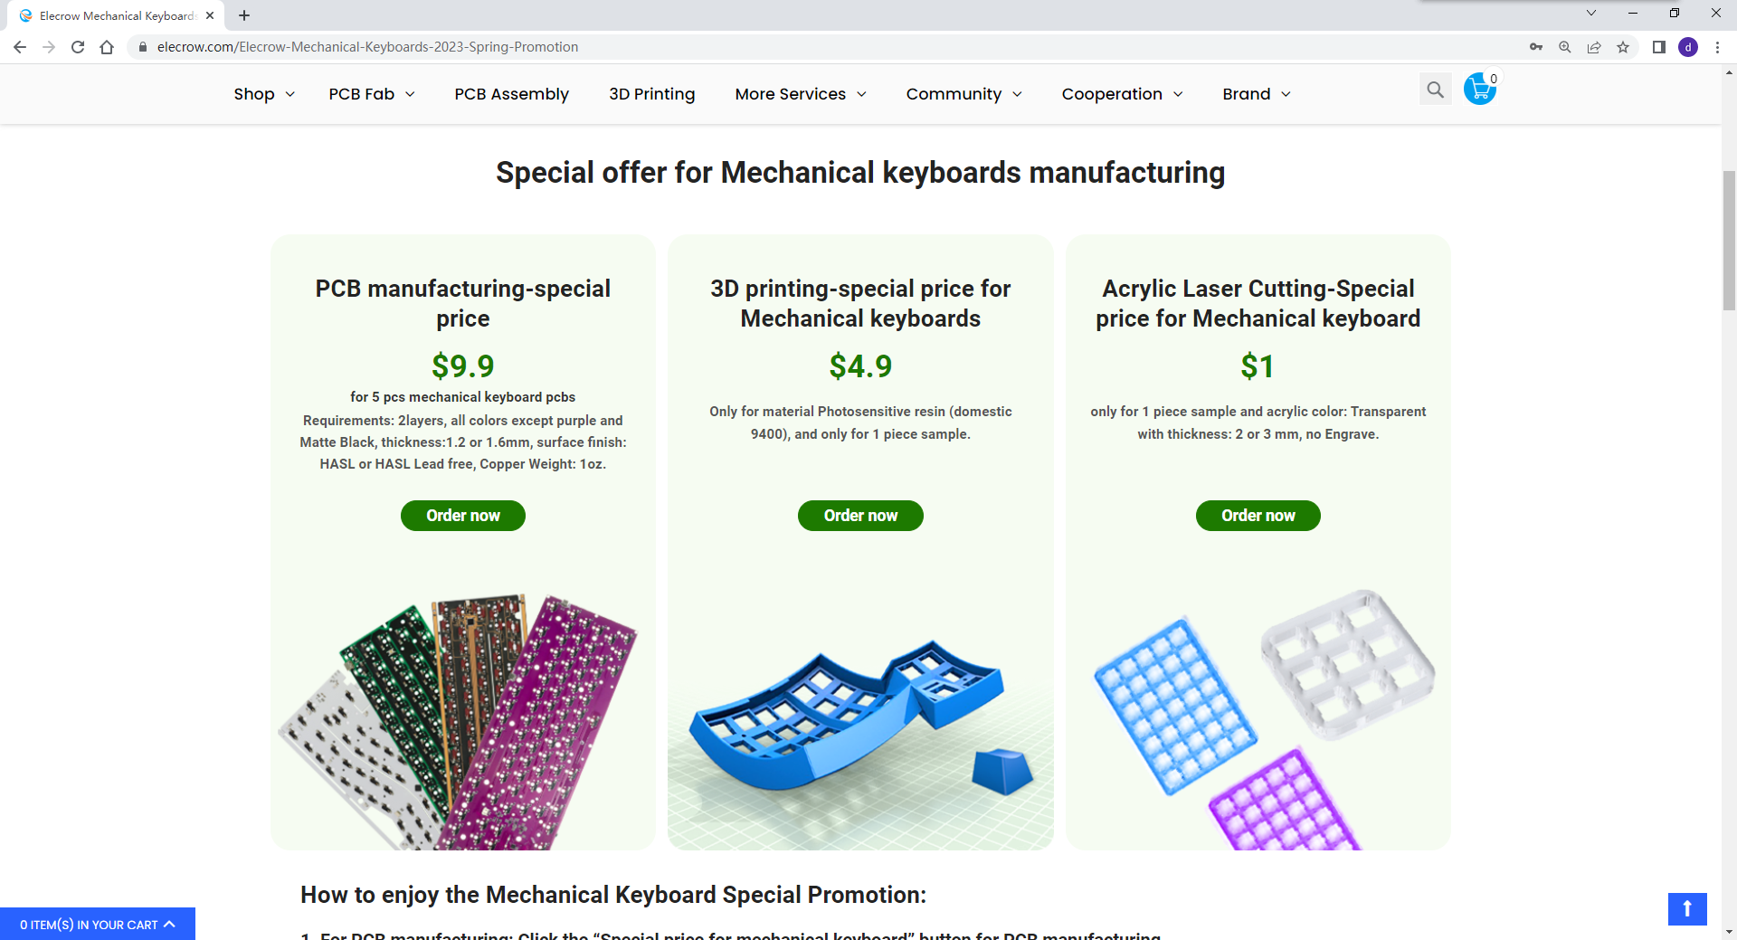
Task: Open the shopping cart icon
Action: click(x=1480, y=90)
